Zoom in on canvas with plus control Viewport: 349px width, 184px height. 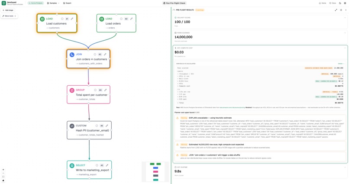(x=3, y=170)
